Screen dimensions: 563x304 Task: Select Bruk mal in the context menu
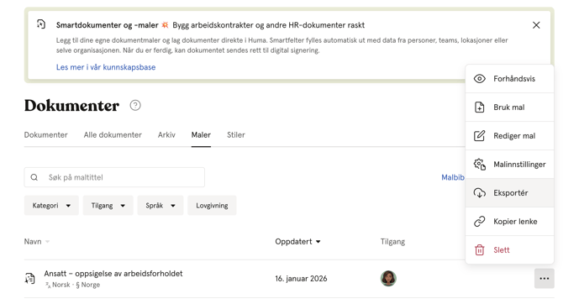pos(509,107)
